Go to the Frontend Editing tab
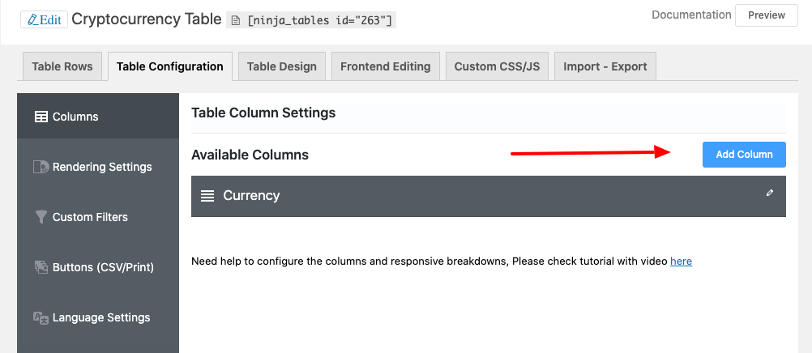Screen dimensions: 812x353 [x=385, y=66]
